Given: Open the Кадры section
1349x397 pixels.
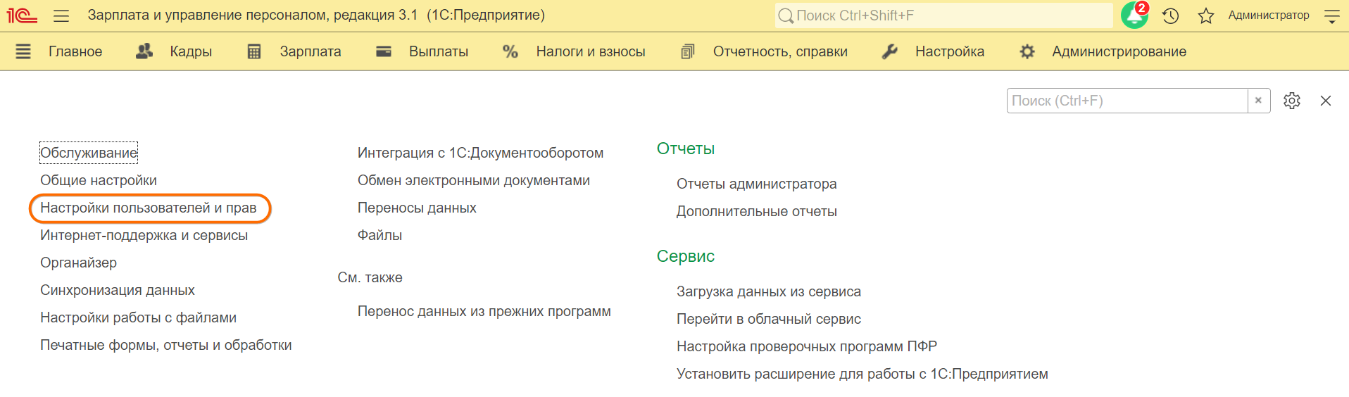Looking at the screenshot, I should pos(191,51).
